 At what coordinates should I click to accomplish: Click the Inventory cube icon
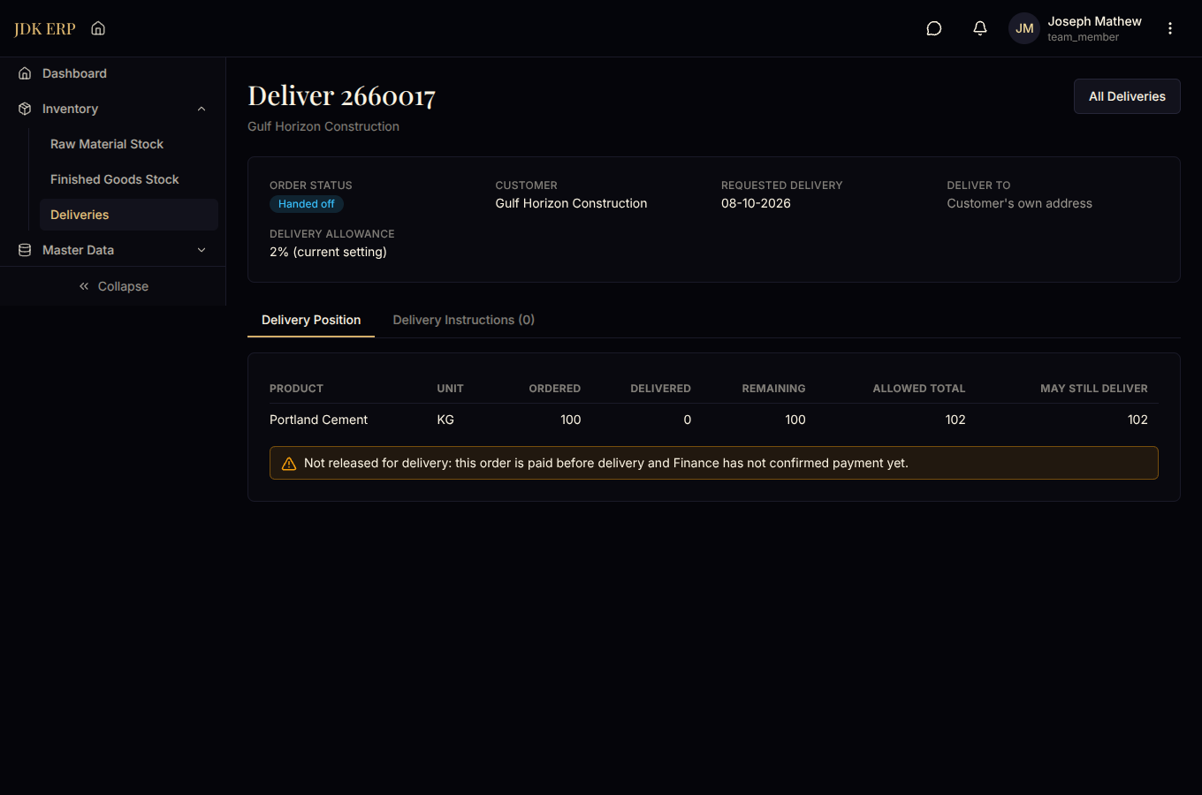[25, 109]
